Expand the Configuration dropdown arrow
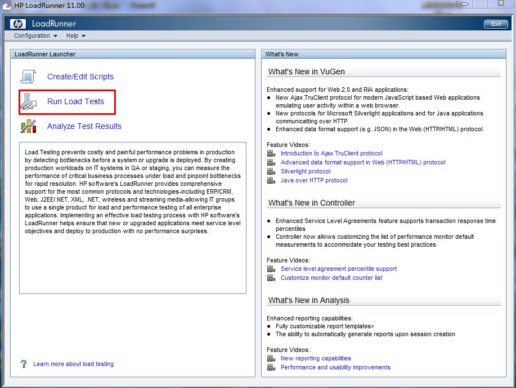Screen dimensions: 516x388 click(55, 36)
